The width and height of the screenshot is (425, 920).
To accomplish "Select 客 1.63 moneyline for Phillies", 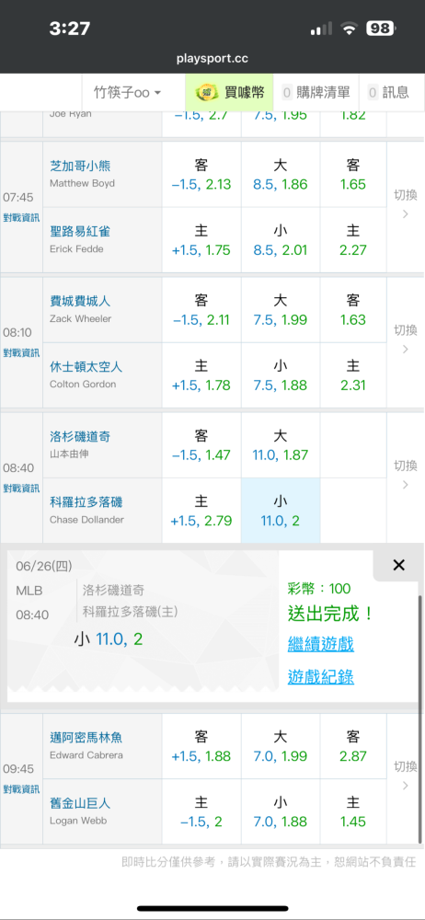I will [353, 310].
